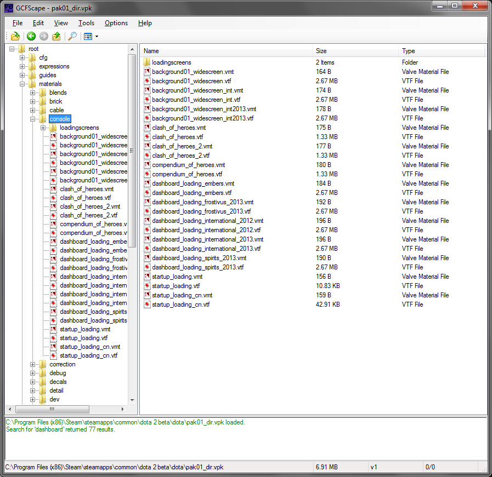Expand the loadingscreens tree node
Screen dimensions: 492x477
[43, 128]
